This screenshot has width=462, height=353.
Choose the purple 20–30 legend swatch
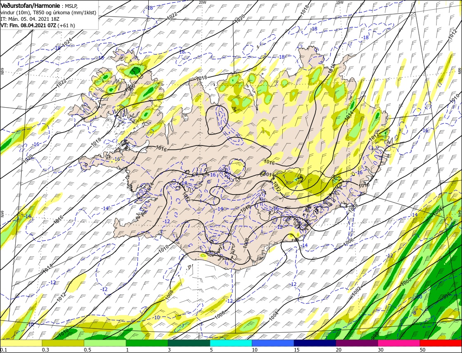tap(357, 343)
